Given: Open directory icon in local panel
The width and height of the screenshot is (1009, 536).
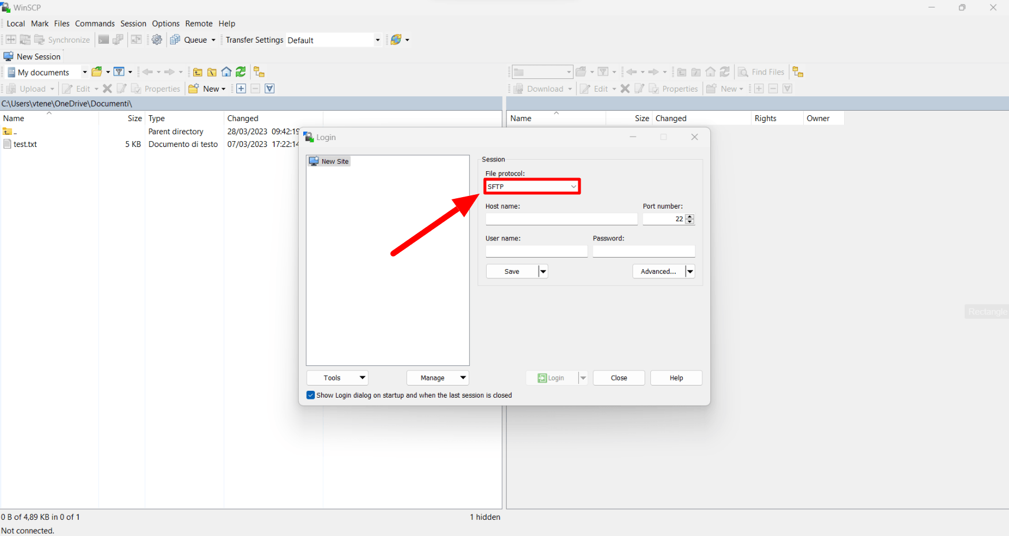Looking at the screenshot, I should pos(97,72).
